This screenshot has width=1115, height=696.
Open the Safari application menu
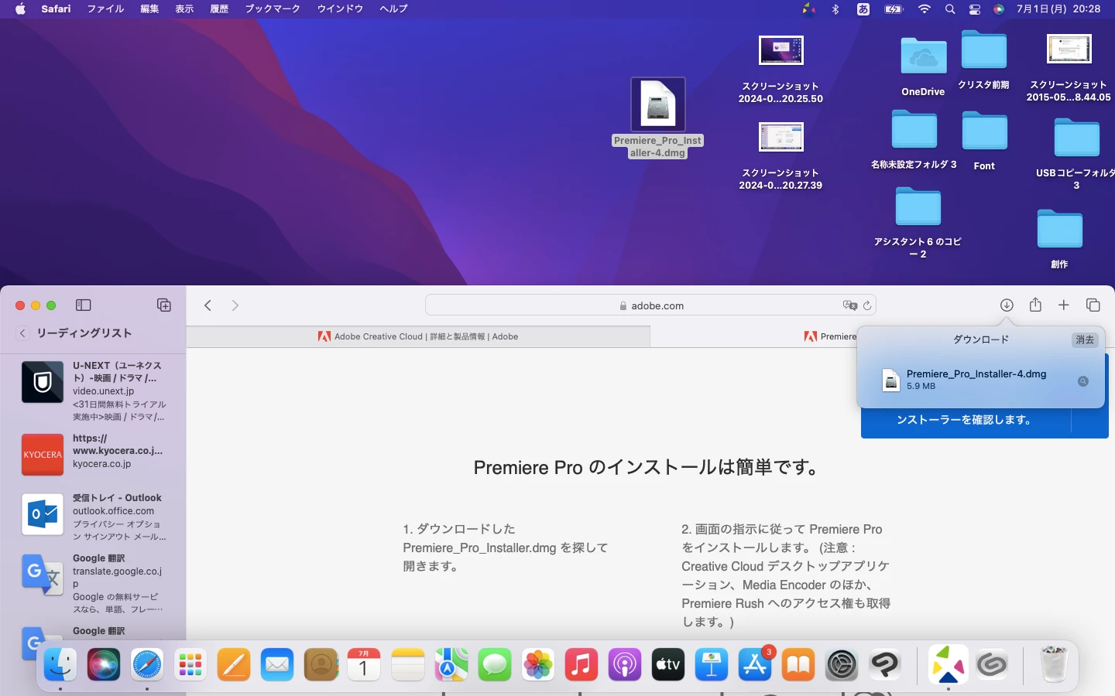[56, 9]
